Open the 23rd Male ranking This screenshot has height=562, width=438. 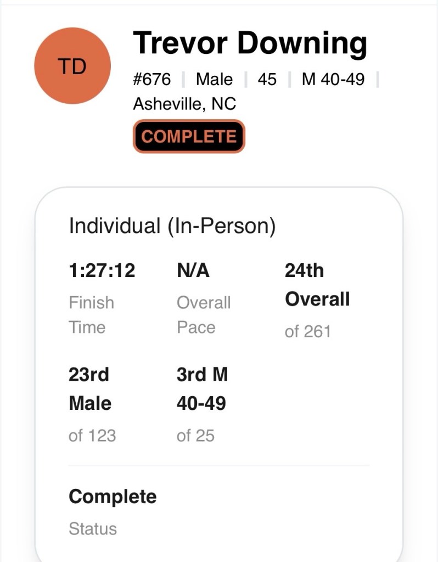pyautogui.click(x=90, y=389)
